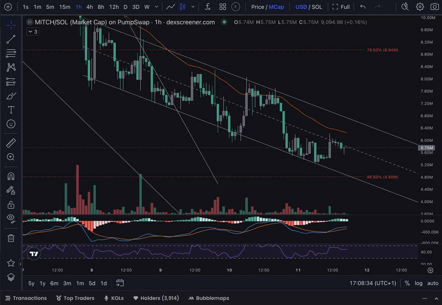Activate the zoom in tool
The width and height of the screenshot is (442, 305).
pyautogui.click(x=11, y=157)
